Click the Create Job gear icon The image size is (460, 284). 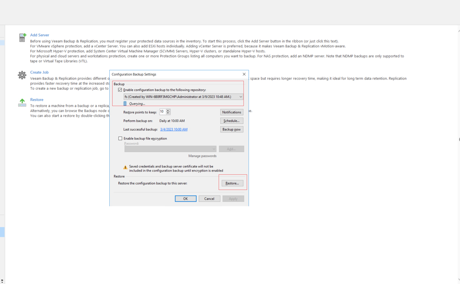click(22, 75)
